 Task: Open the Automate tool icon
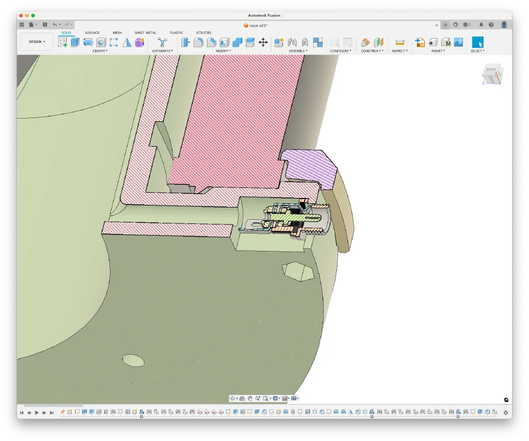162,42
